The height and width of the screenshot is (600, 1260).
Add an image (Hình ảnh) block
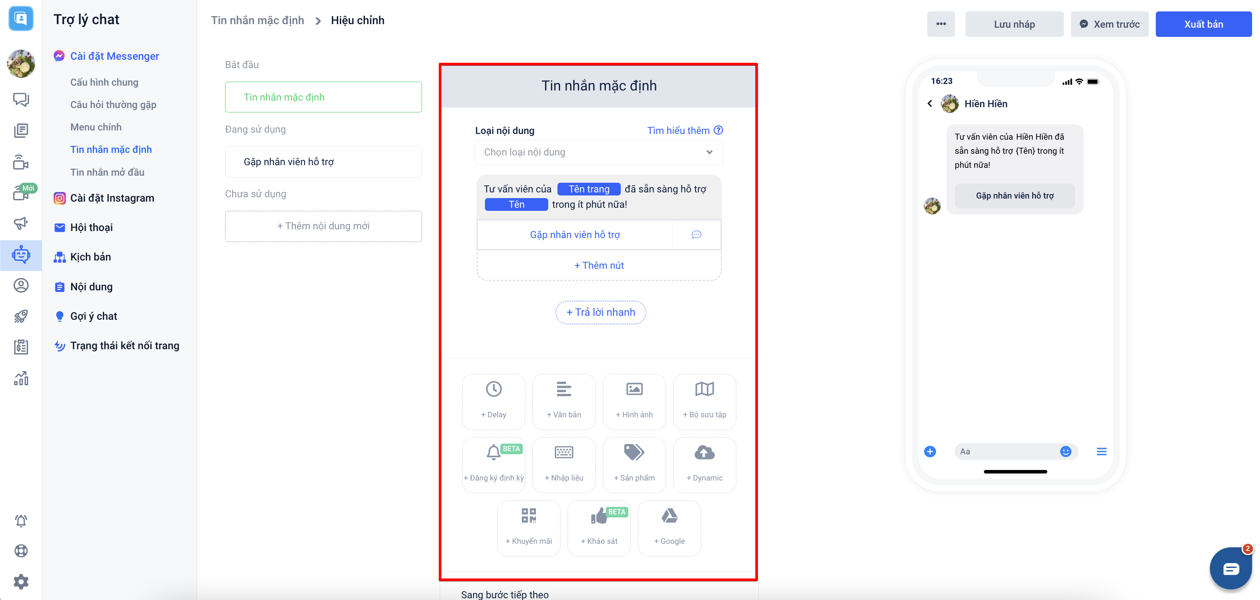[x=634, y=401]
